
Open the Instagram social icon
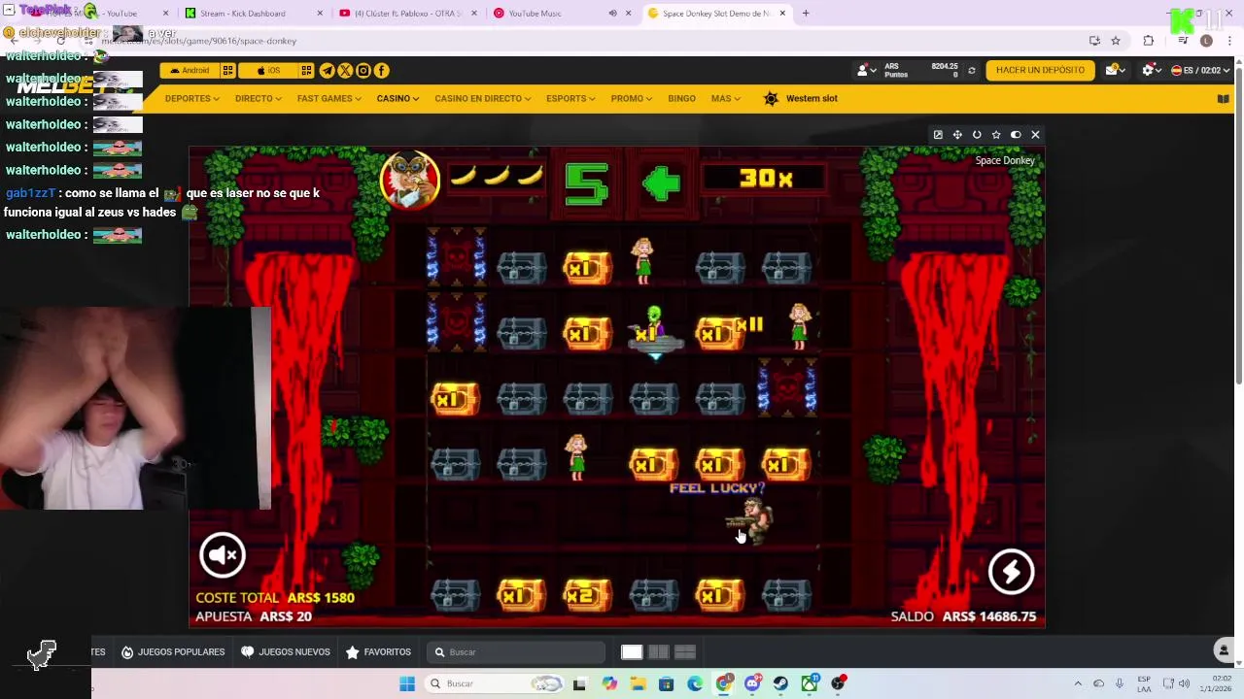(363, 70)
